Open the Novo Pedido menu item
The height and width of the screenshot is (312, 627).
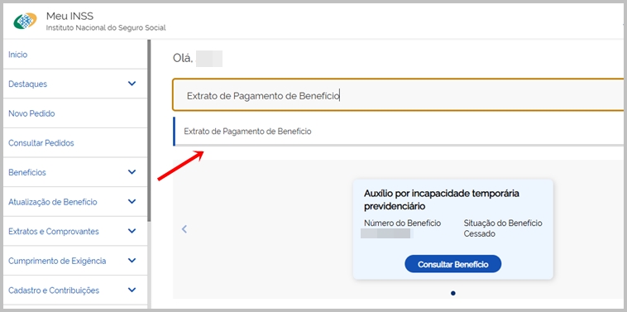[x=31, y=113]
